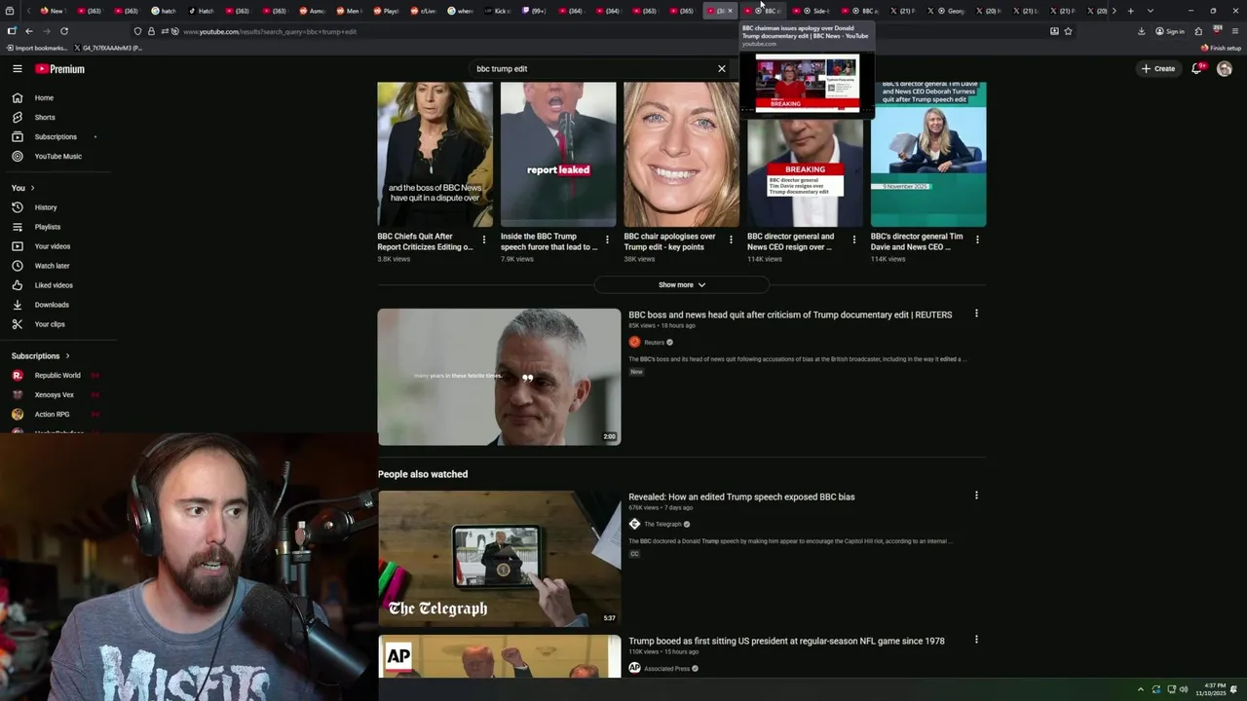
Task: Expand shorts shelf with Show more
Action: (681, 285)
